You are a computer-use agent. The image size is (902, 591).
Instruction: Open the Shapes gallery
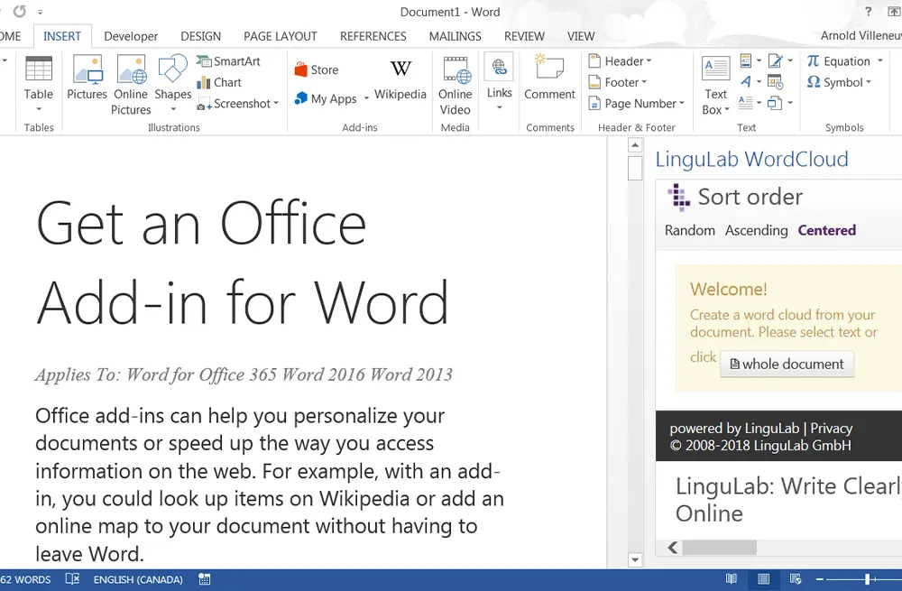172,84
